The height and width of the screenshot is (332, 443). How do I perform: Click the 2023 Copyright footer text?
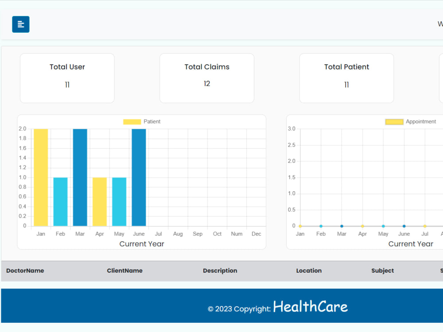point(239,309)
